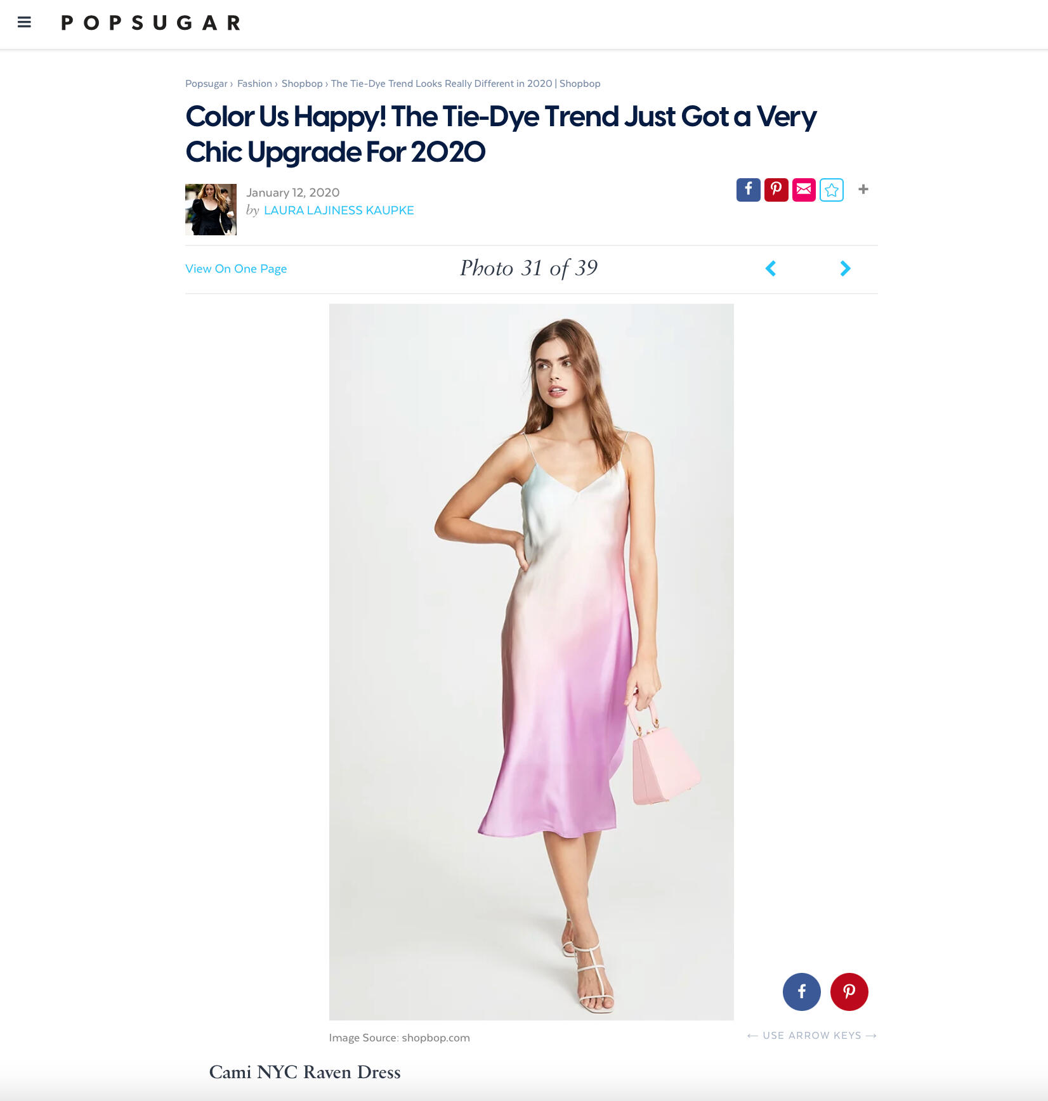Open View On One Page
This screenshot has width=1048, height=1101.
(x=236, y=268)
